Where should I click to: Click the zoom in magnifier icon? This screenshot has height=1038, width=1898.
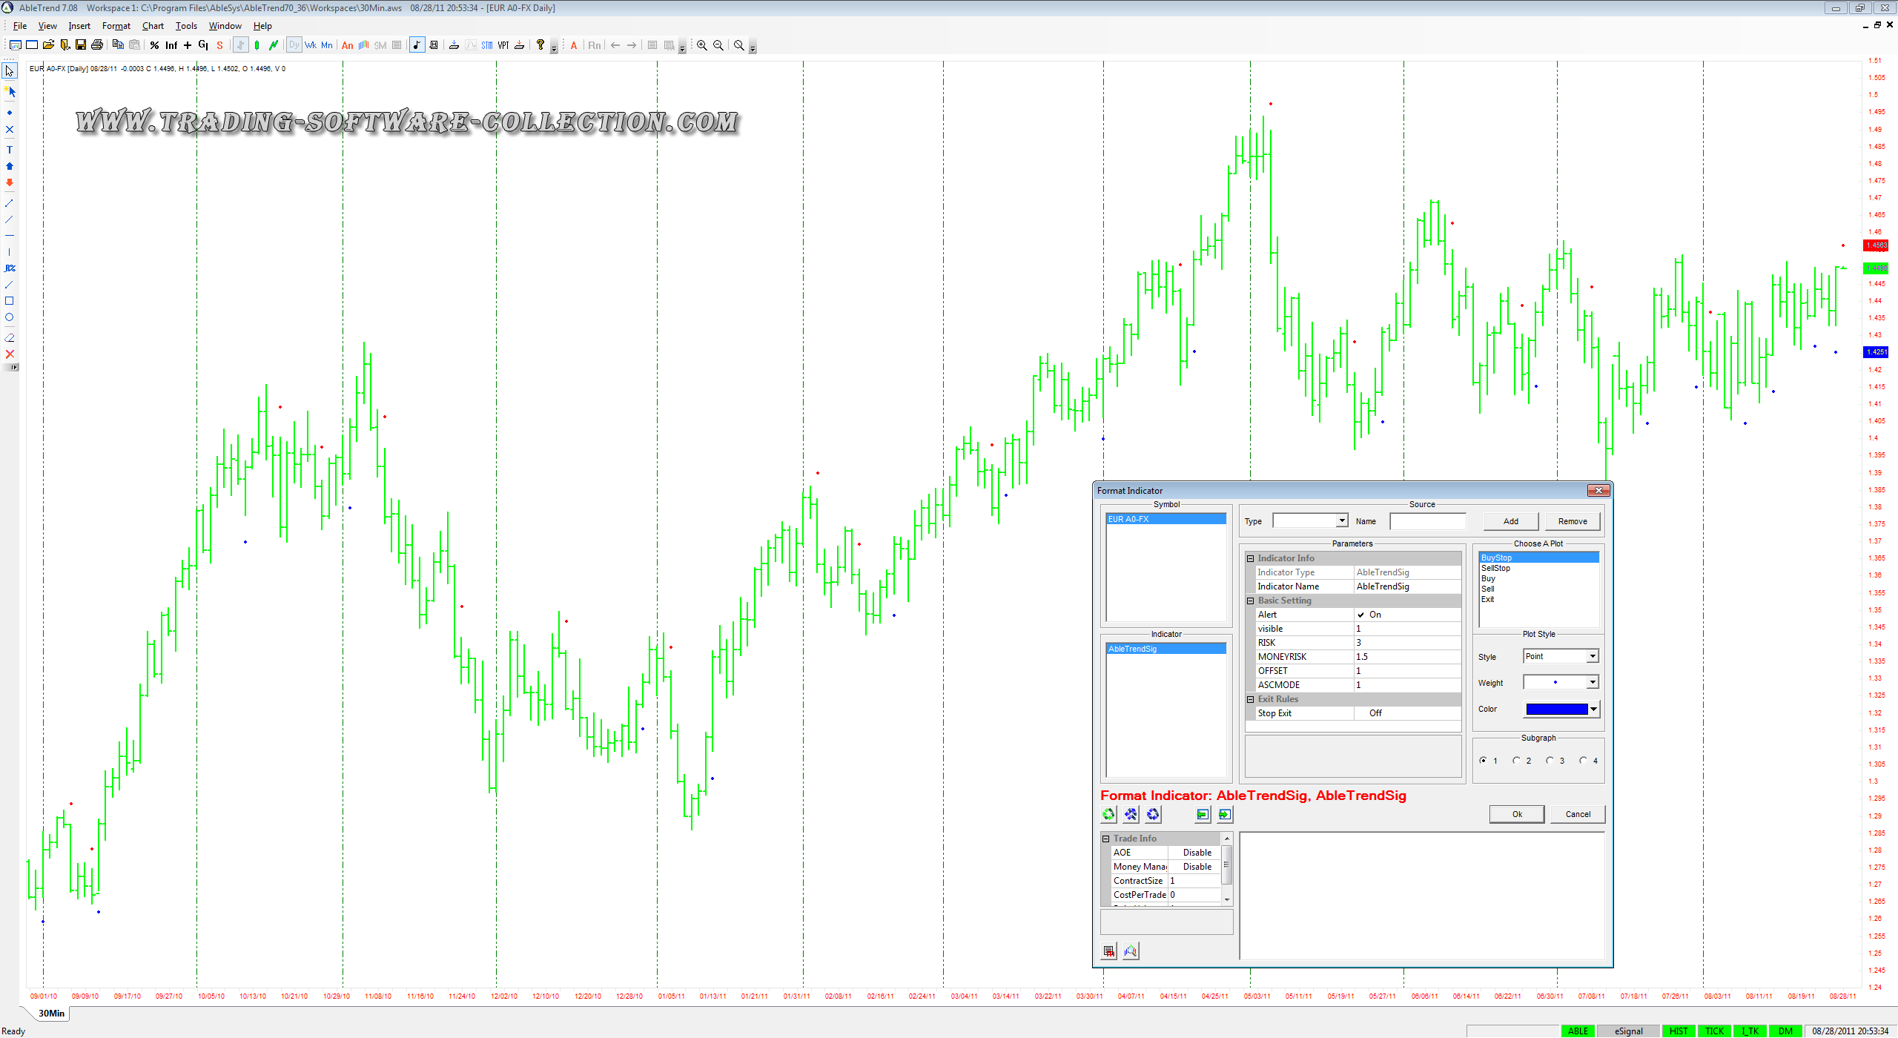pyautogui.click(x=701, y=45)
